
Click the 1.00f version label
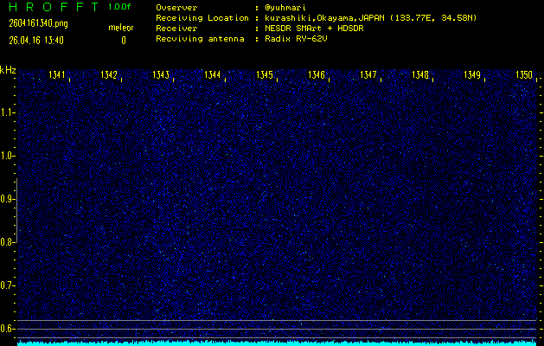coord(120,7)
